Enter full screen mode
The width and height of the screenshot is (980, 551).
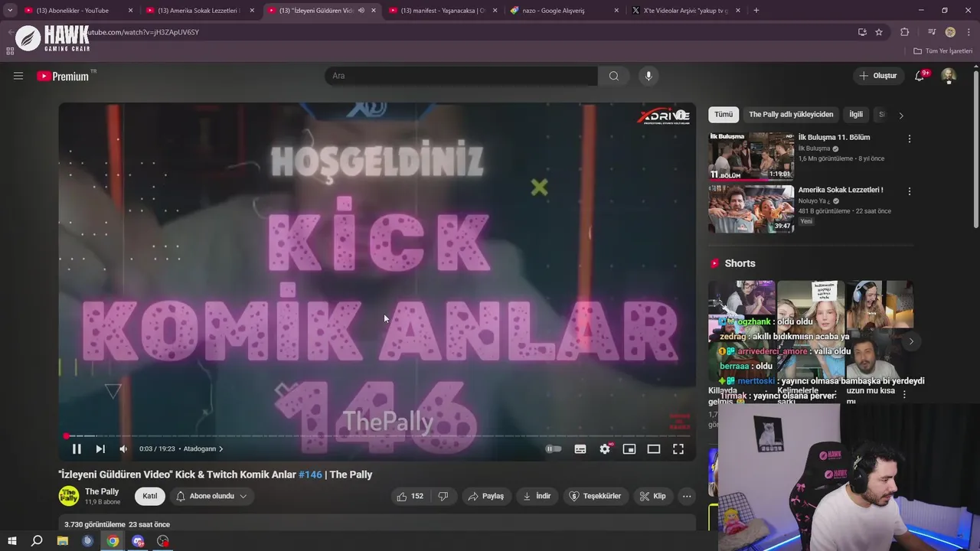pyautogui.click(x=678, y=449)
